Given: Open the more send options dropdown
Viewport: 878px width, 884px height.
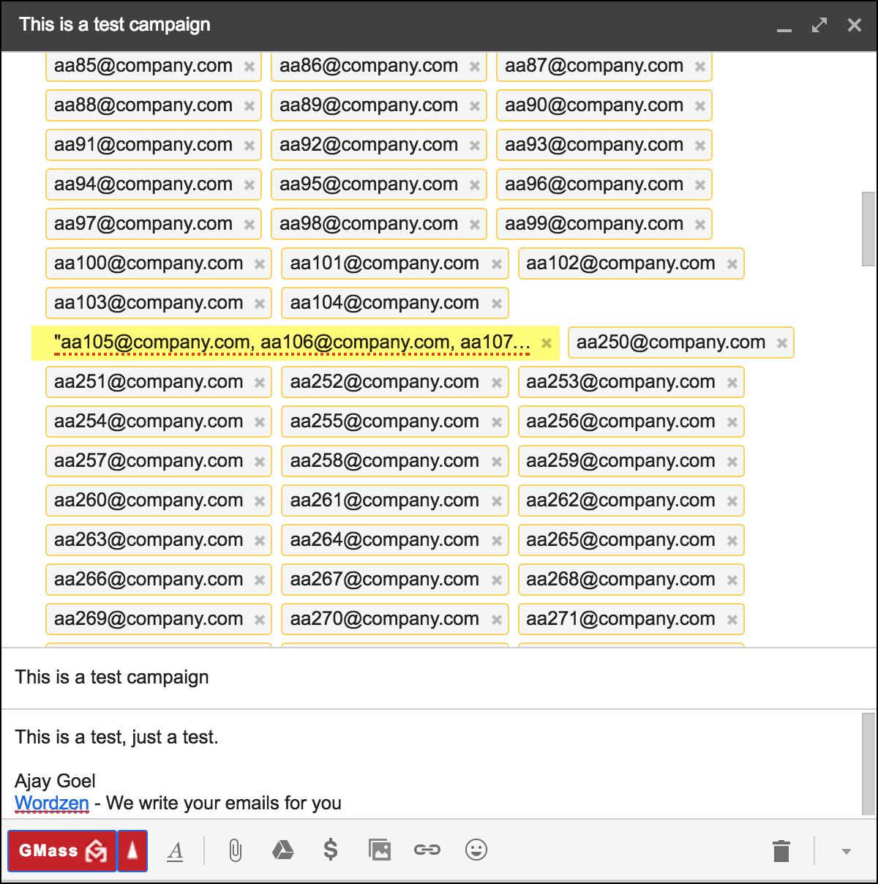Looking at the screenshot, I should pos(847,851).
